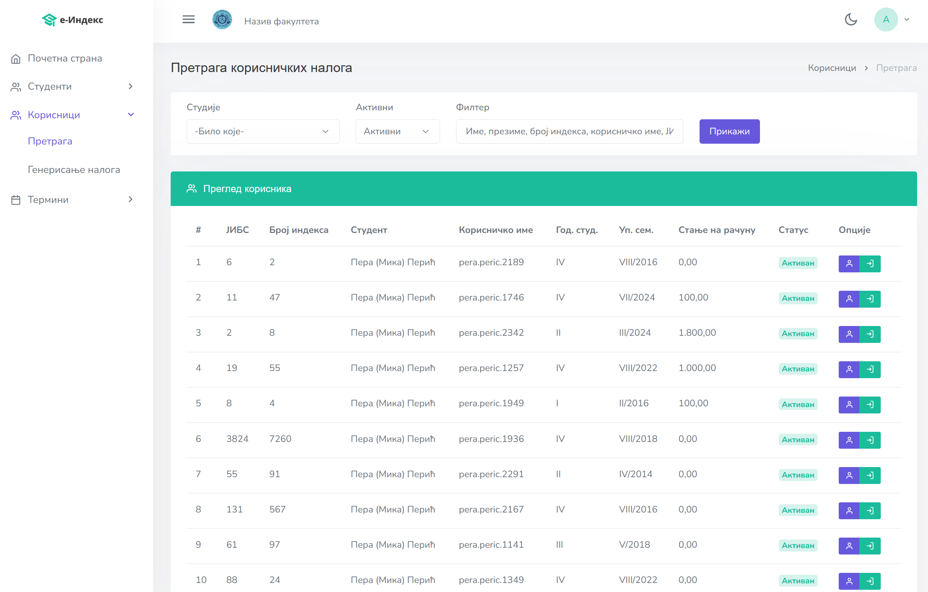Log in as pera.peric.1746 icon

(870, 299)
